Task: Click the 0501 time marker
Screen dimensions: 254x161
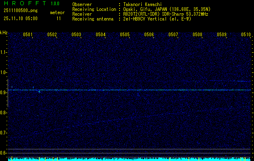Action: pyautogui.click(x=28, y=35)
